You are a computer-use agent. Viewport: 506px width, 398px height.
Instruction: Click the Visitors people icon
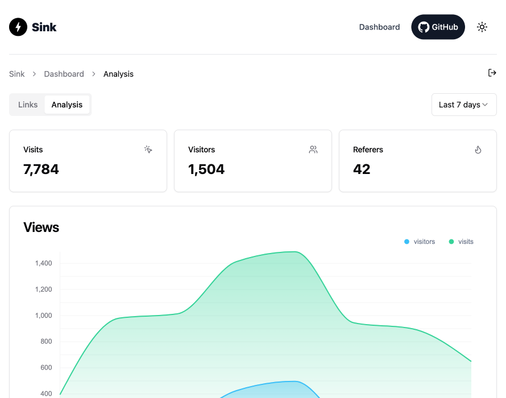click(313, 150)
